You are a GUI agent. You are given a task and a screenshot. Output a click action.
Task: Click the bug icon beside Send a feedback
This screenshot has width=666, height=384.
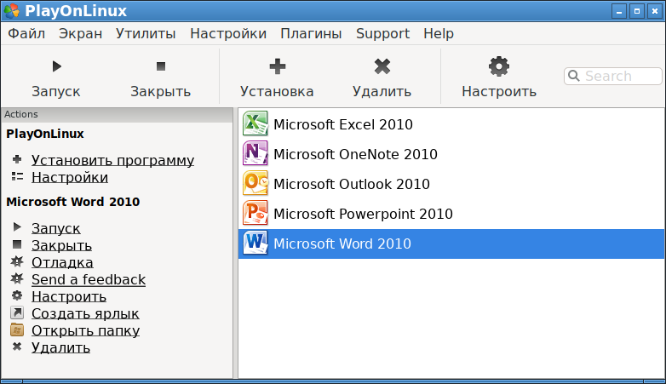(17, 278)
